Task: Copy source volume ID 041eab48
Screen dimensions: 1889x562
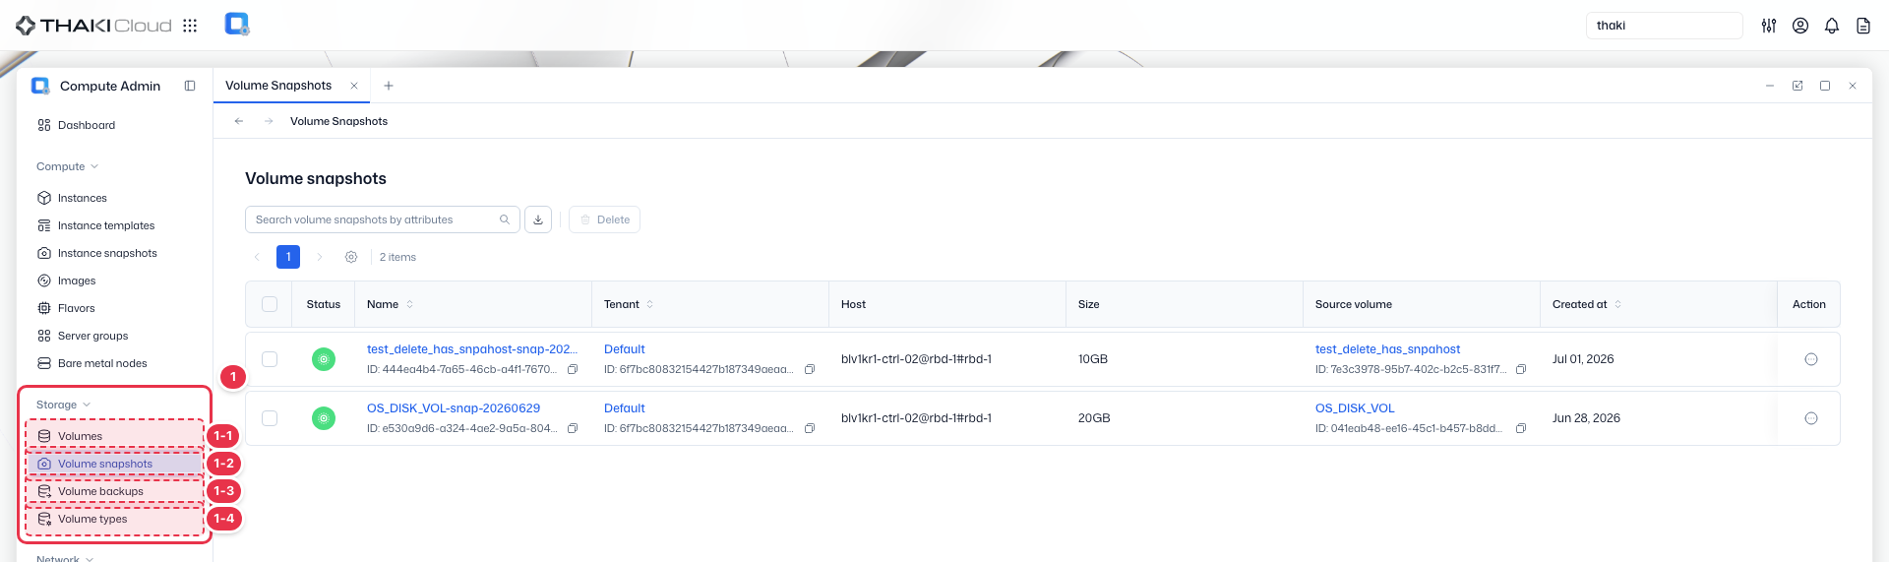Action: click(x=1521, y=428)
